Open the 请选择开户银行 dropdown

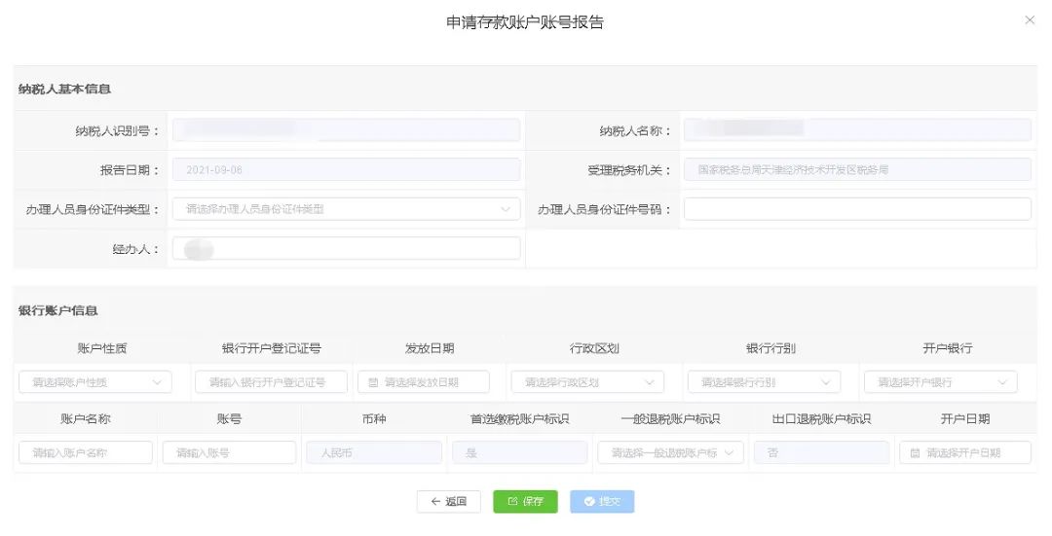(x=941, y=382)
